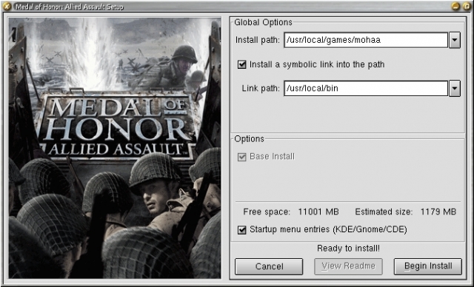Click the window title Medal of Honor: Allied Assault Setup
The height and width of the screenshot is (287, 474).
click(x=70, y=7)
